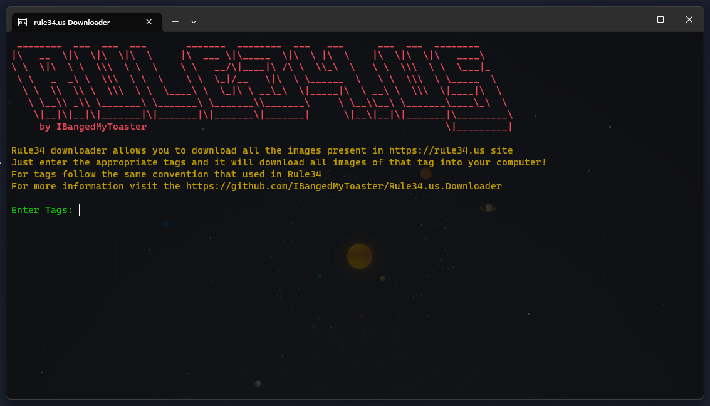
Task: Click the 'by IBangedMyToaster' credit text
Action: 94,126
